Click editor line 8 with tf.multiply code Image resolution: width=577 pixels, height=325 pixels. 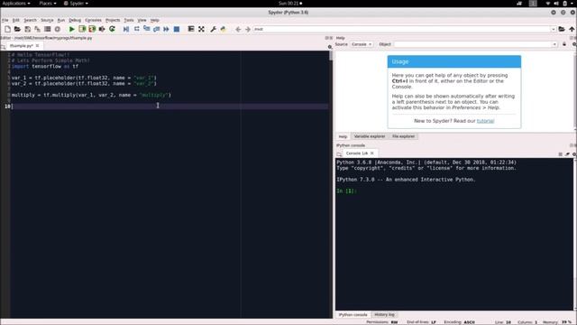click(91, 95)
